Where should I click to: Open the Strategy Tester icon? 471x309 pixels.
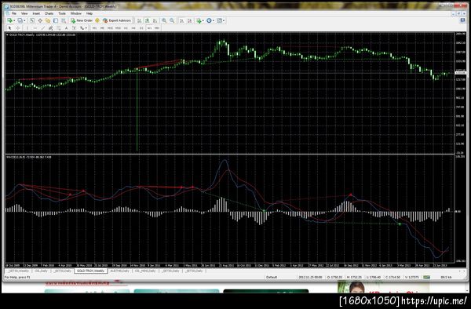[64, 20]
